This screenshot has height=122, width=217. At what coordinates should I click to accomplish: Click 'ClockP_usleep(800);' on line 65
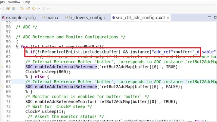[x=48, y=72]
